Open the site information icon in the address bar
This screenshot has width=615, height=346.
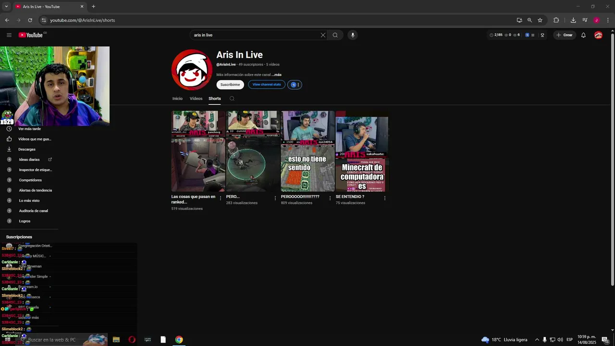tap(44, 20)
